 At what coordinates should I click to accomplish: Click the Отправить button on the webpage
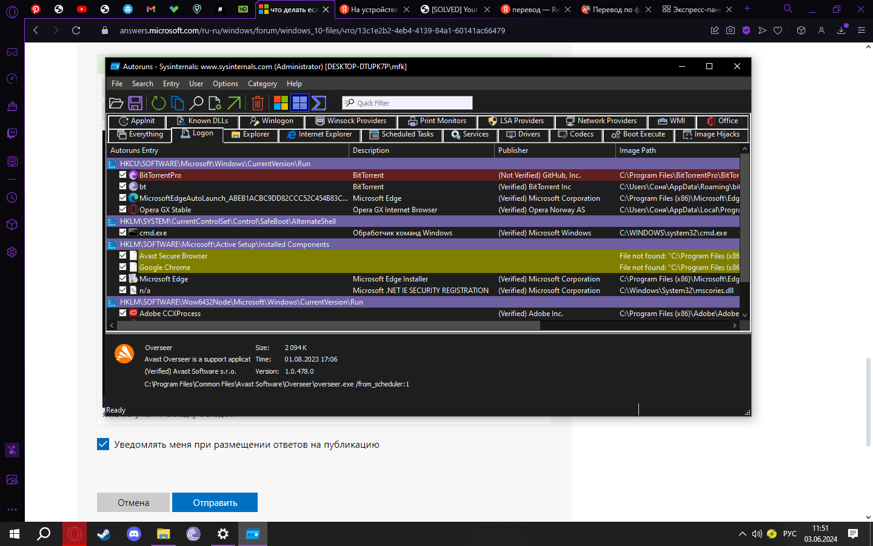point(215,502)
